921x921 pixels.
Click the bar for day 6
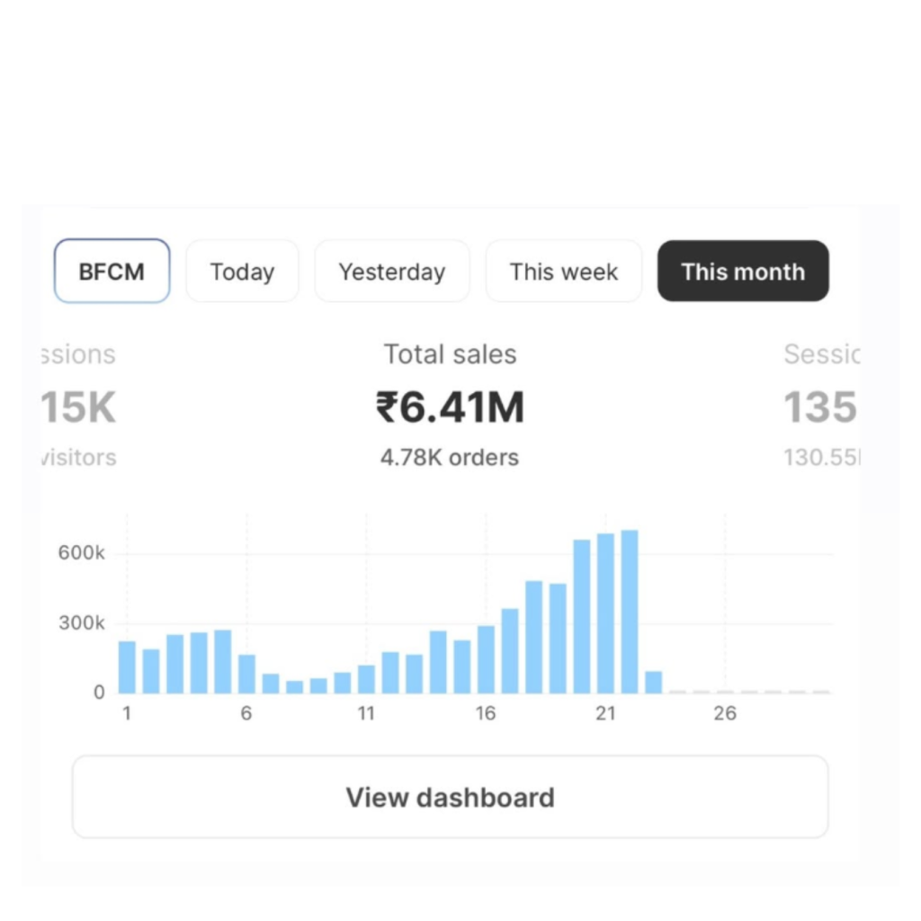point(246,674)
